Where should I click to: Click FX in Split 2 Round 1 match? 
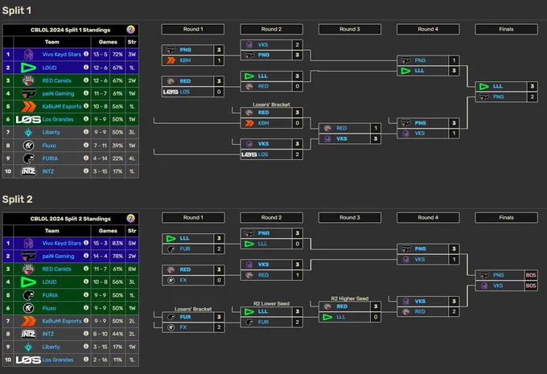click(x=183, y=280)
